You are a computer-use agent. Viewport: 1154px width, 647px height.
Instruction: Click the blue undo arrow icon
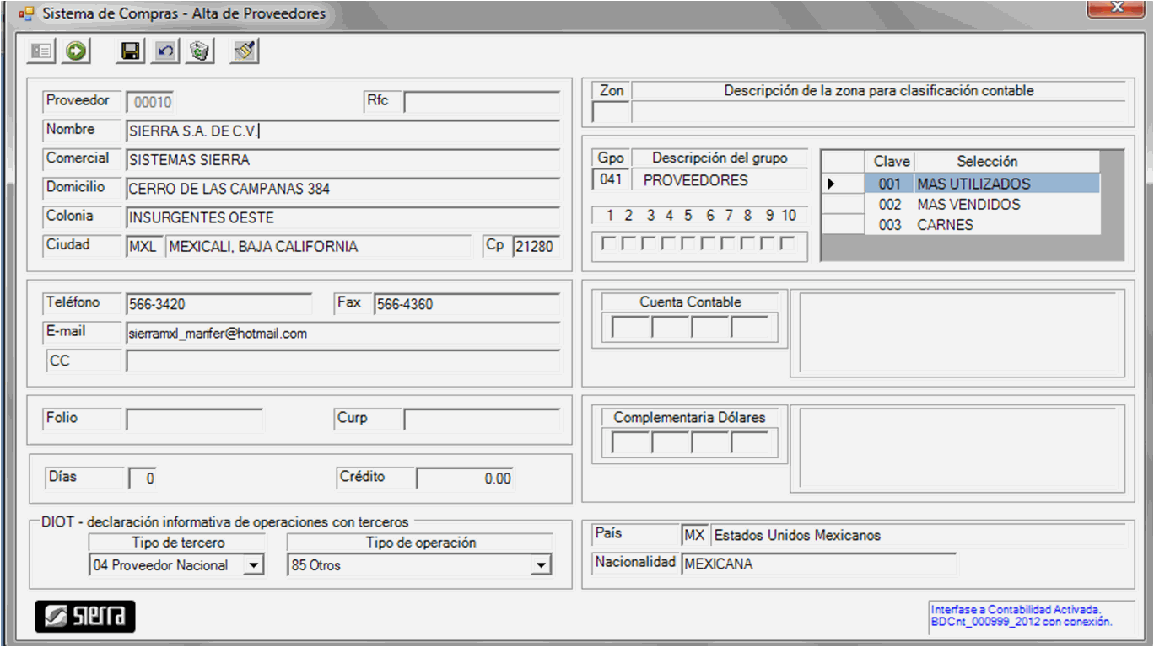tap(165, 51)
